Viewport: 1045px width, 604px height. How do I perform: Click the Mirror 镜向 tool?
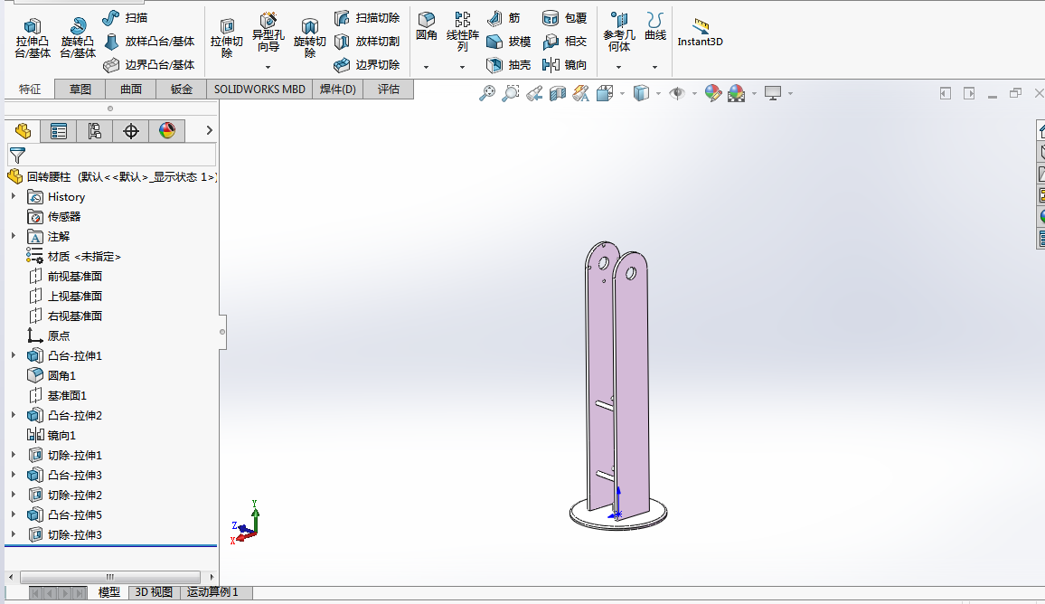tap(564, 65)
